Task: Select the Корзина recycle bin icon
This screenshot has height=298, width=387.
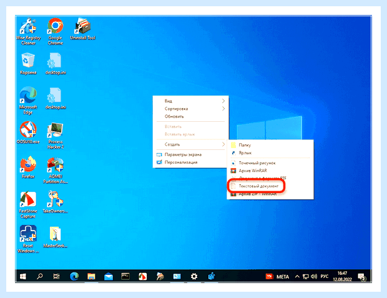Action: point(28,64)
